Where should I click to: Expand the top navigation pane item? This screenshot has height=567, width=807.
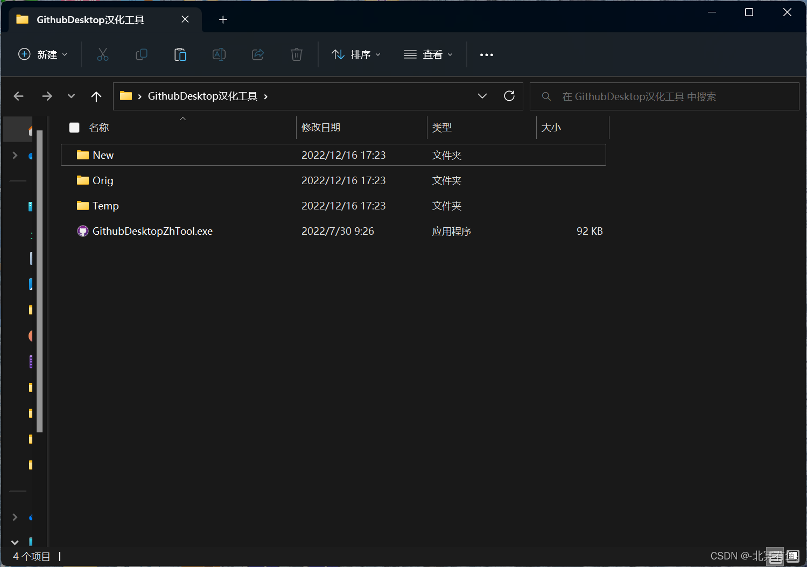click(15, 156)
